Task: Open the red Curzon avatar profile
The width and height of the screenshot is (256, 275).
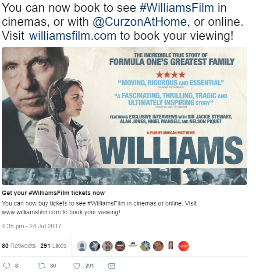Action: click(x=184, y=246)
